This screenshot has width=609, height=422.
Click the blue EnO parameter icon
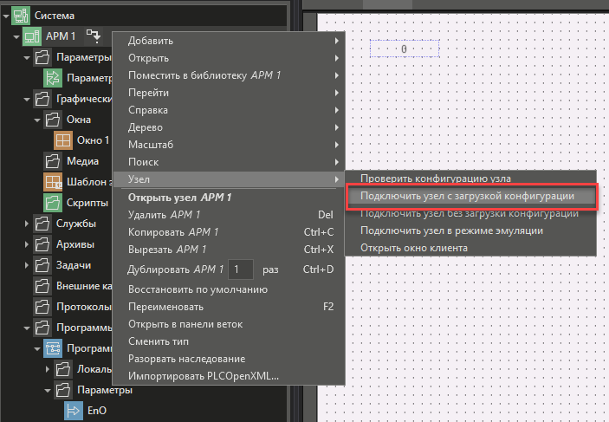(x=74, y=411)
